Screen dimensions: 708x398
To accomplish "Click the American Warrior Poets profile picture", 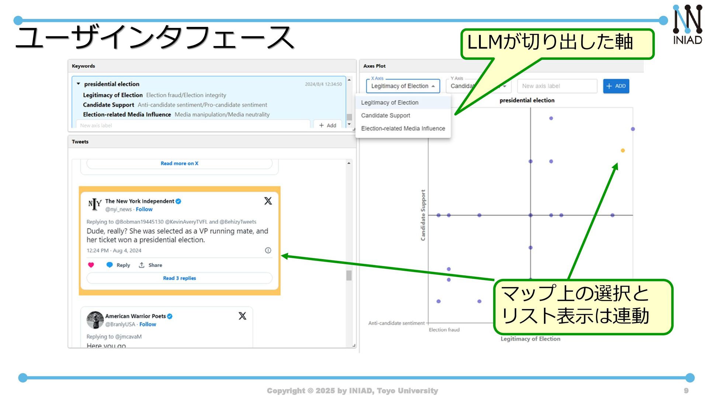I will coord(95,320).
